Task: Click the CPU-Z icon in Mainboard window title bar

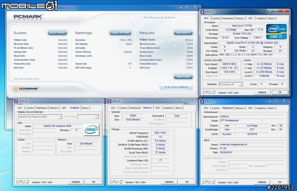Action: coord(202,102)
